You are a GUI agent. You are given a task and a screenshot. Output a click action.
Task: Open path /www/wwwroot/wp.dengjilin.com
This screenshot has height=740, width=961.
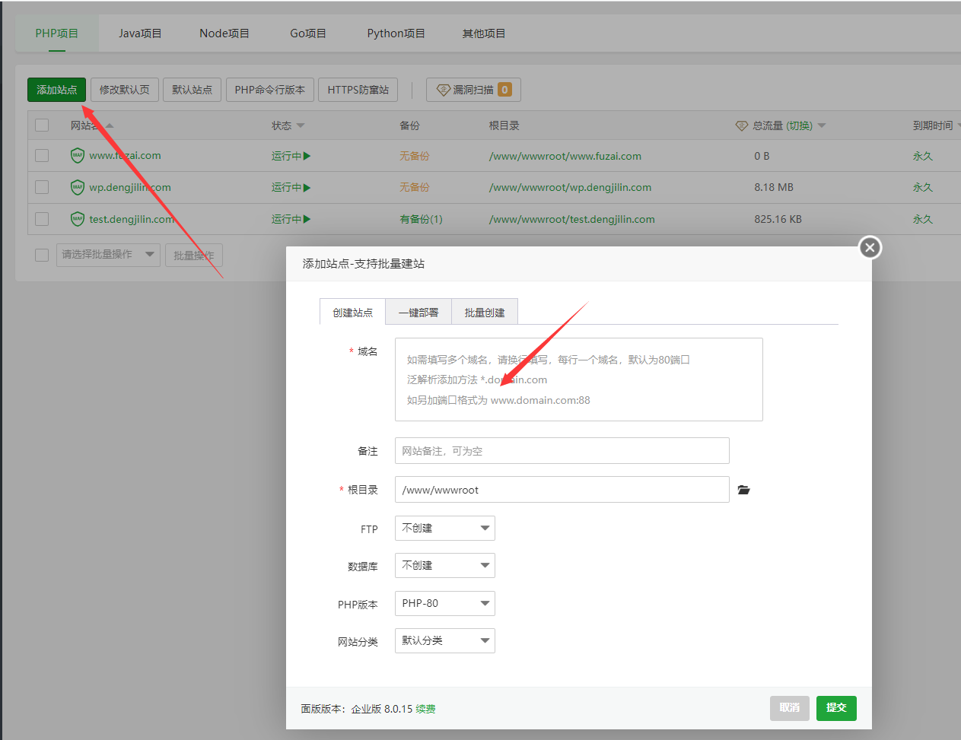(570, 187)
